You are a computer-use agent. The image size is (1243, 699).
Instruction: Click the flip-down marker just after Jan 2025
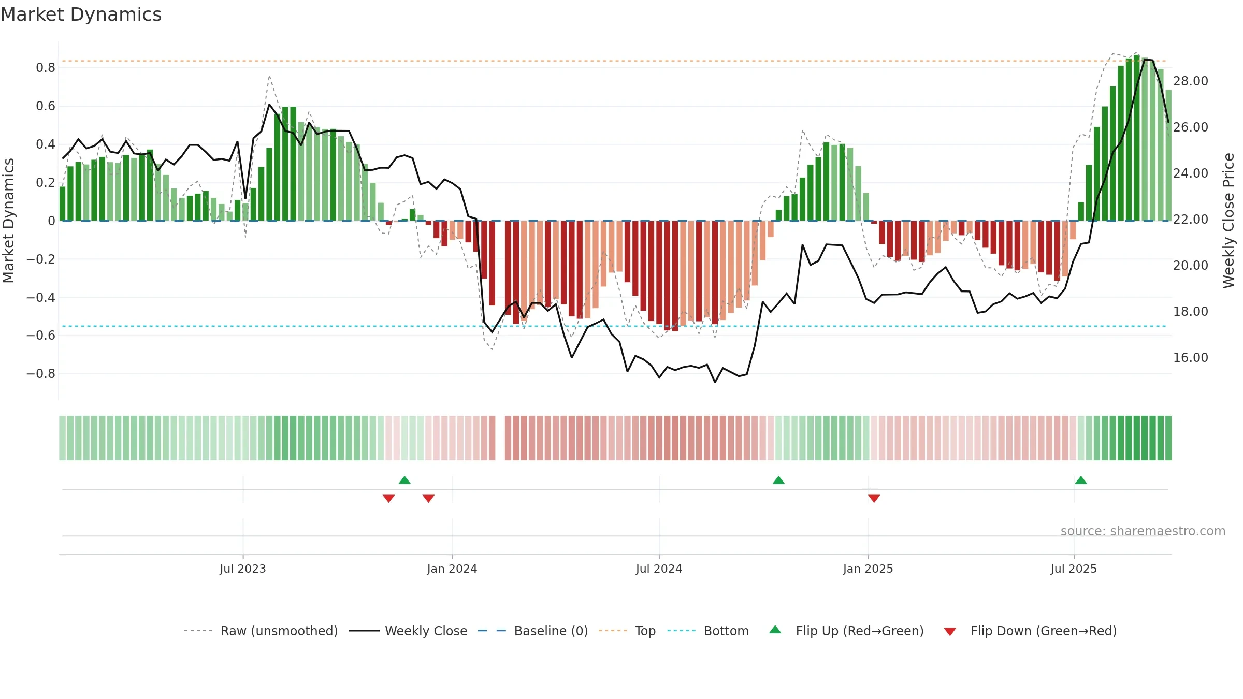point(874,499)
